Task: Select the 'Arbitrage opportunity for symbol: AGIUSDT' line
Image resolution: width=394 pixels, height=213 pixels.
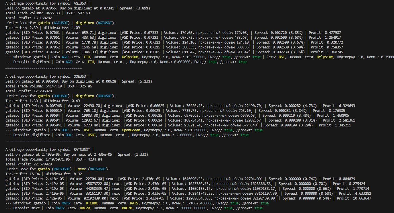Action: [x=49, y=3]
